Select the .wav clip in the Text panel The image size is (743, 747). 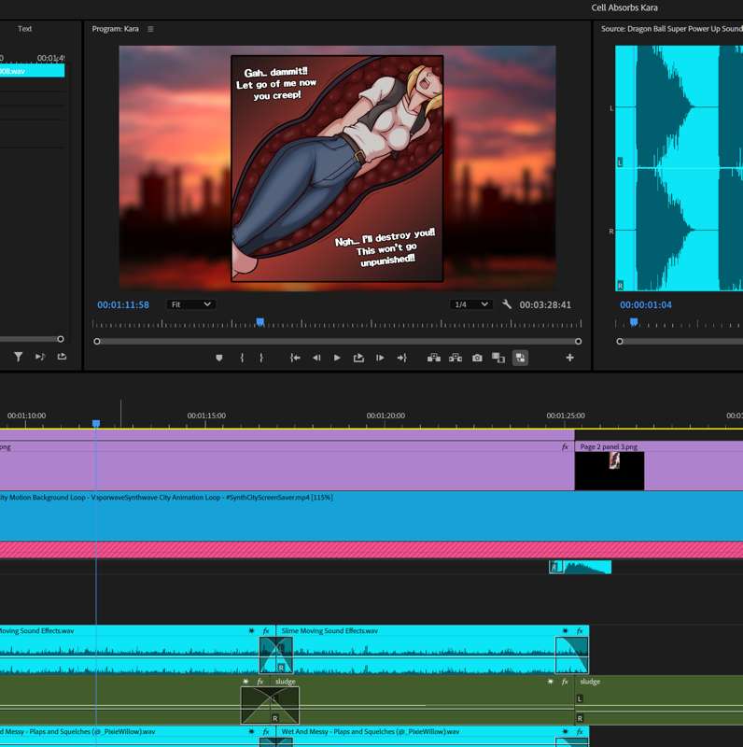click(32, 71)
